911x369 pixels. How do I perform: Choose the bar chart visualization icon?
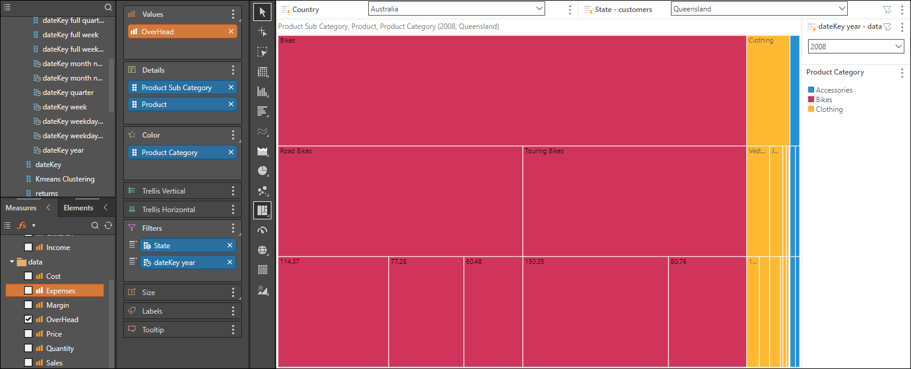coord(262,92)
